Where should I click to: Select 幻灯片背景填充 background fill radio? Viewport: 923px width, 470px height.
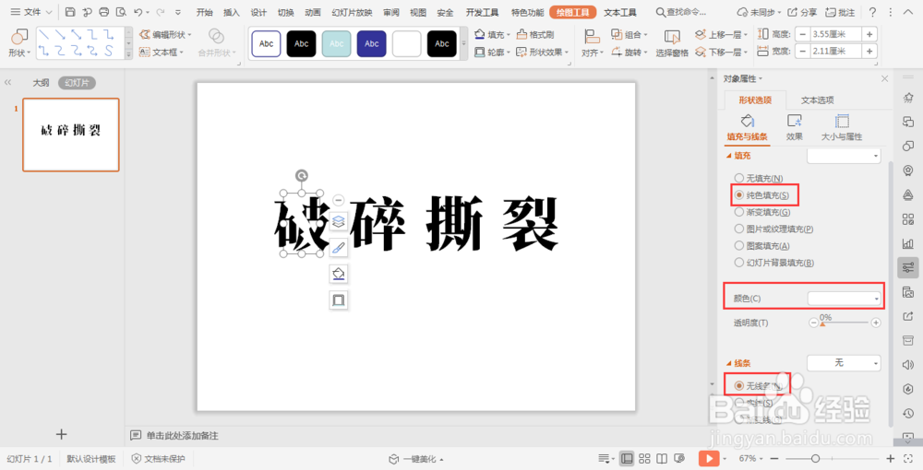738,263
